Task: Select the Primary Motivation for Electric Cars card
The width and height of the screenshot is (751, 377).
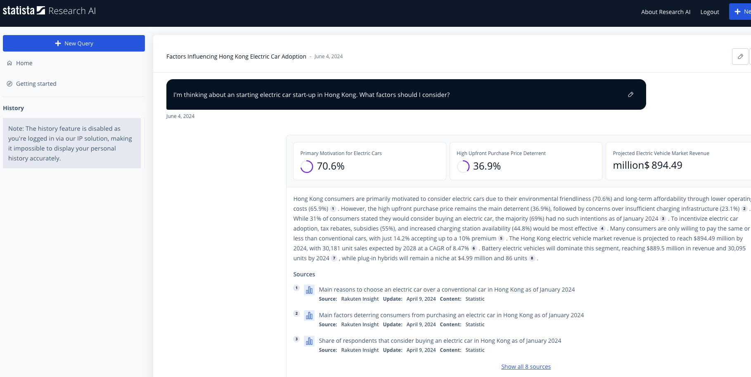Action: point(370,161)
